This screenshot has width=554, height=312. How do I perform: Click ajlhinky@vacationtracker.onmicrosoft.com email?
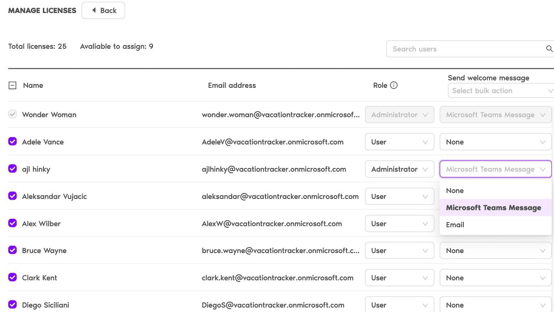[x=274, y=169]
